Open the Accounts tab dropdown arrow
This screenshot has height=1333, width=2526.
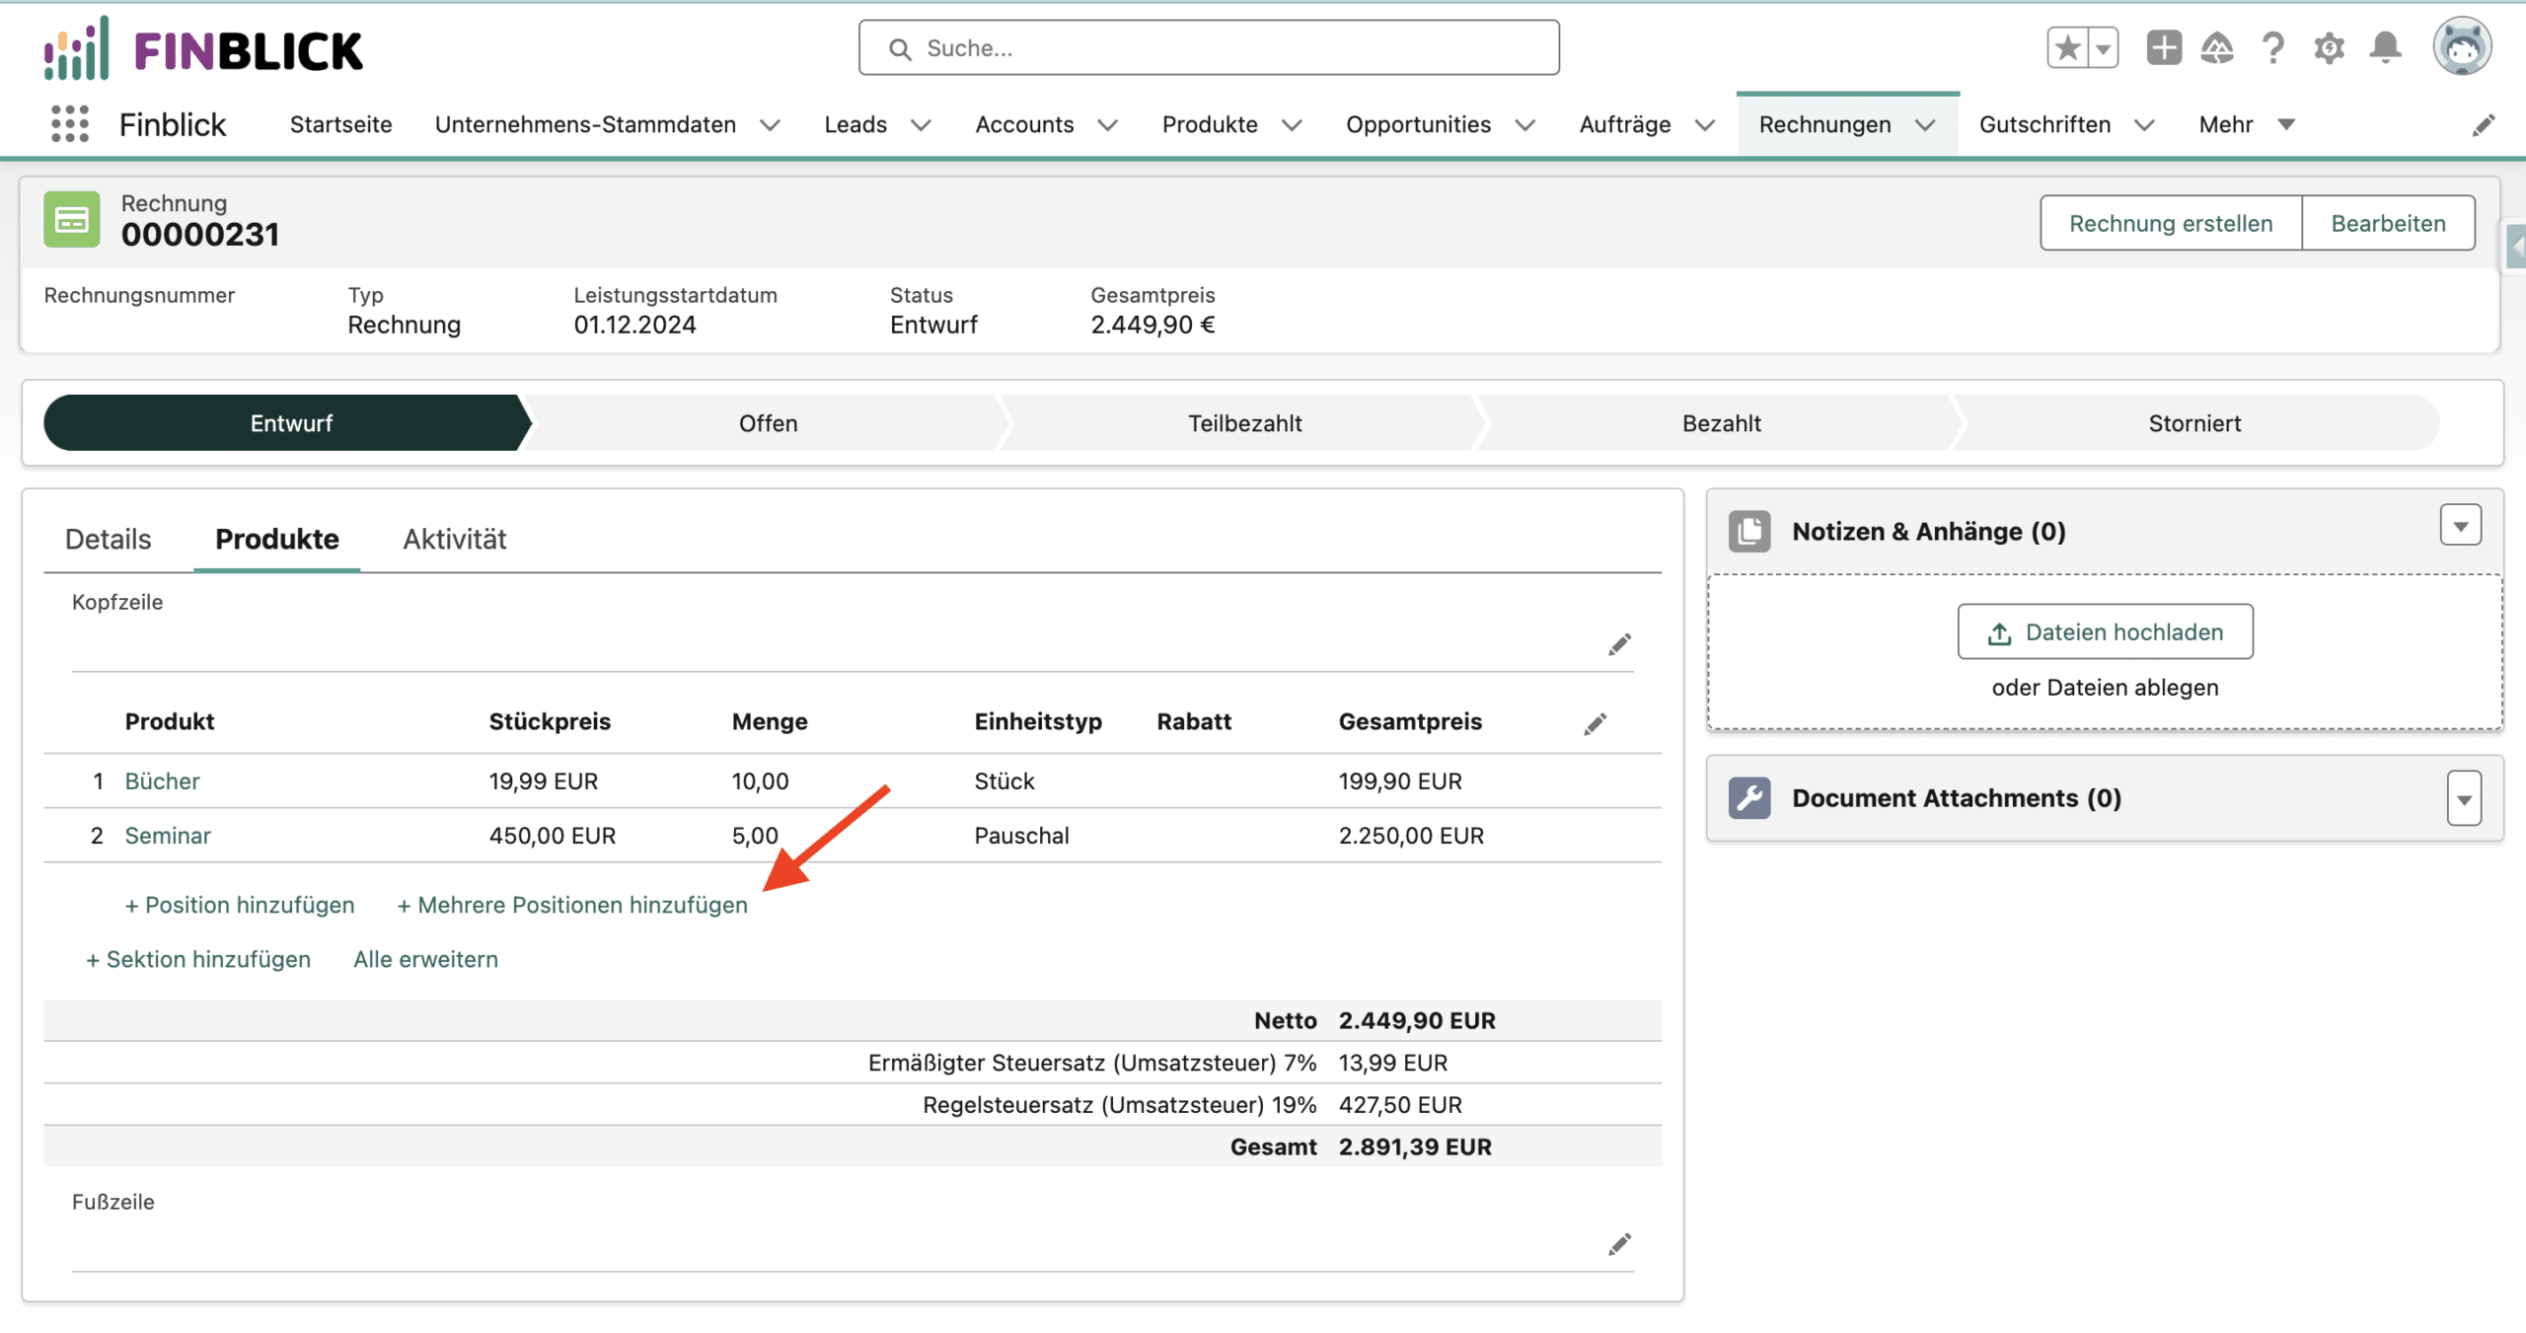(1107, 124)
